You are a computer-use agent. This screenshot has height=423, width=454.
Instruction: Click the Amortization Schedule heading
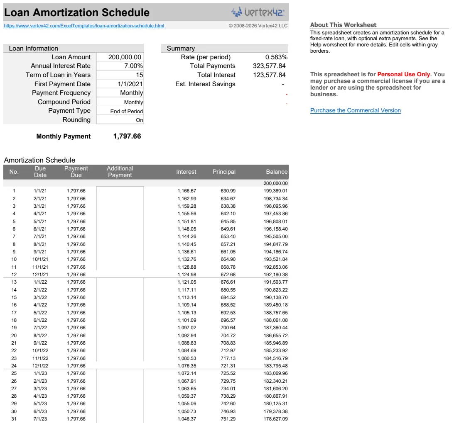[x=39, y=160]
